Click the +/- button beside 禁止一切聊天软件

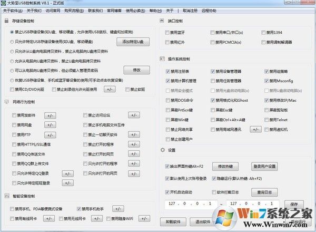pyautogui.click(x=134, y=134)
